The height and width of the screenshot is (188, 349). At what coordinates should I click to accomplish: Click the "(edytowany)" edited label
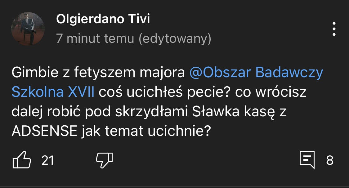tap(175, 38)
